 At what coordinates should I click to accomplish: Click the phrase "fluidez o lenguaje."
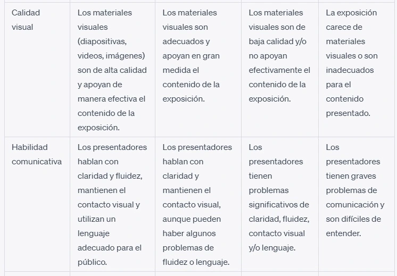(x=196, y=262)
